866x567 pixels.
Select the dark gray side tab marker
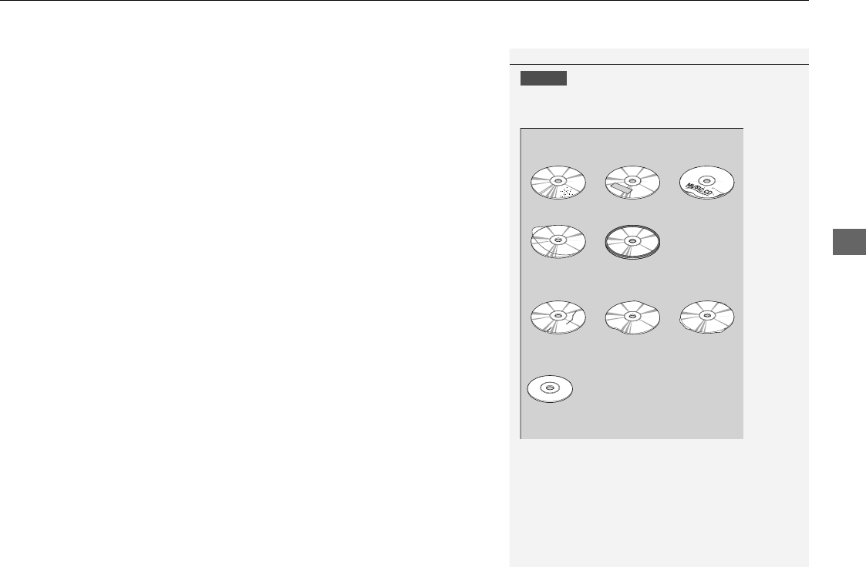click(849, 240)
